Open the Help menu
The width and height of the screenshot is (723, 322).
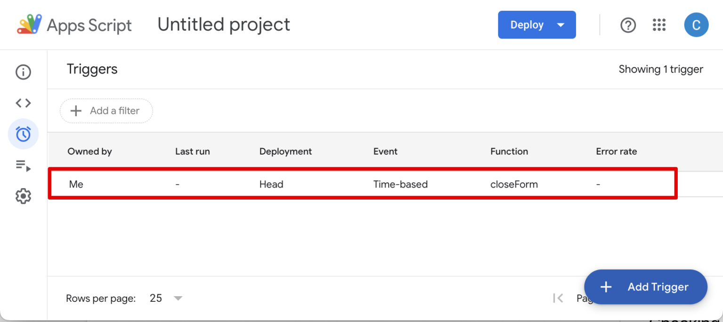[628, 25]
